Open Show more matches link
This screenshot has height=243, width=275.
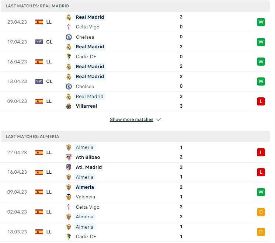coord(132,119)
